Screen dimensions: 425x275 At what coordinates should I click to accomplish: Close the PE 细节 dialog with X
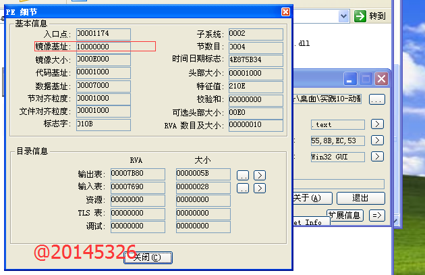tap(285, 11)
